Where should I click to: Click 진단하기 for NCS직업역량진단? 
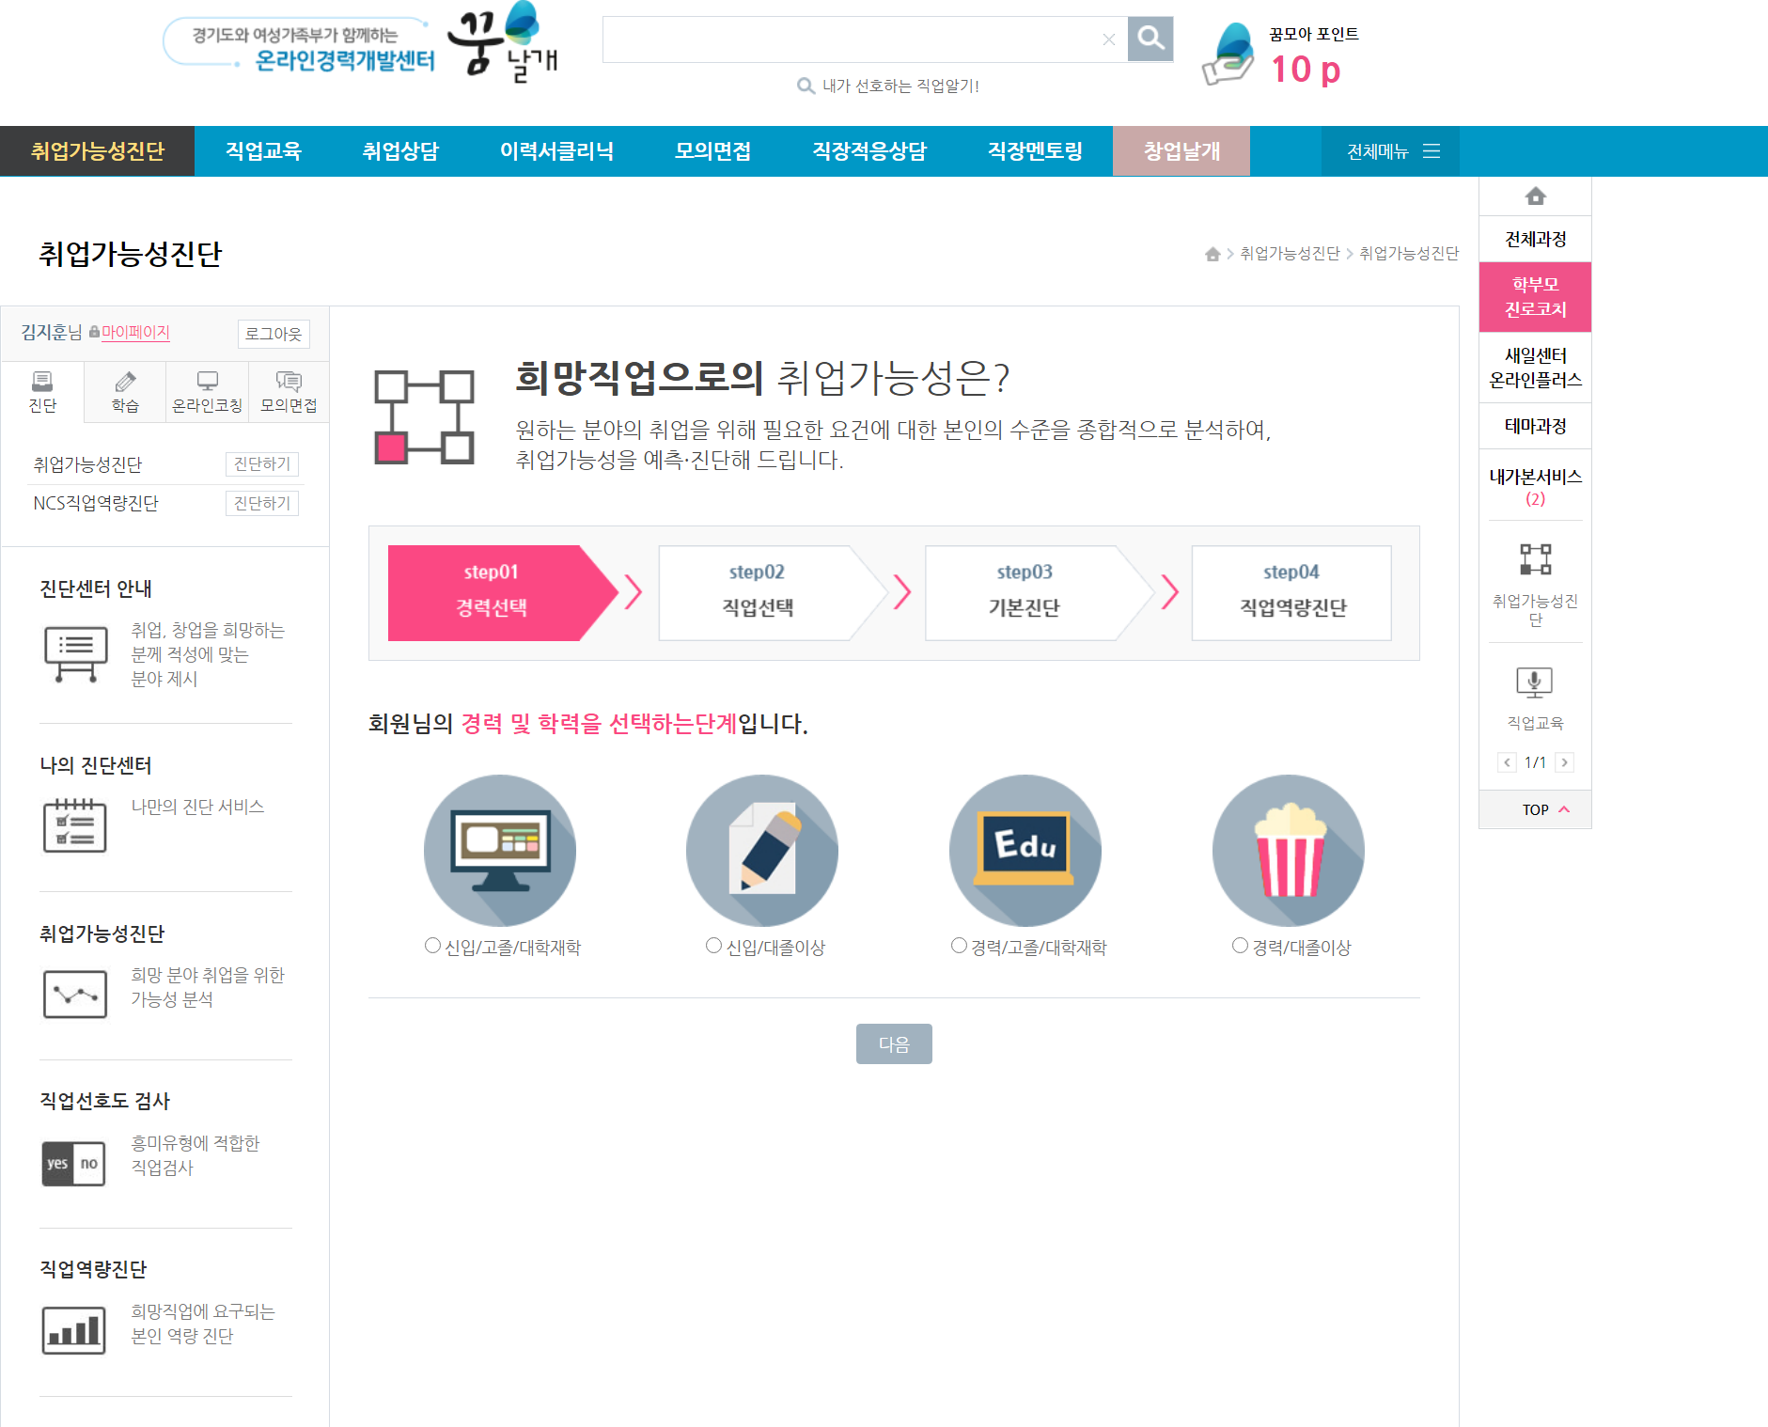tap(262, 503)
